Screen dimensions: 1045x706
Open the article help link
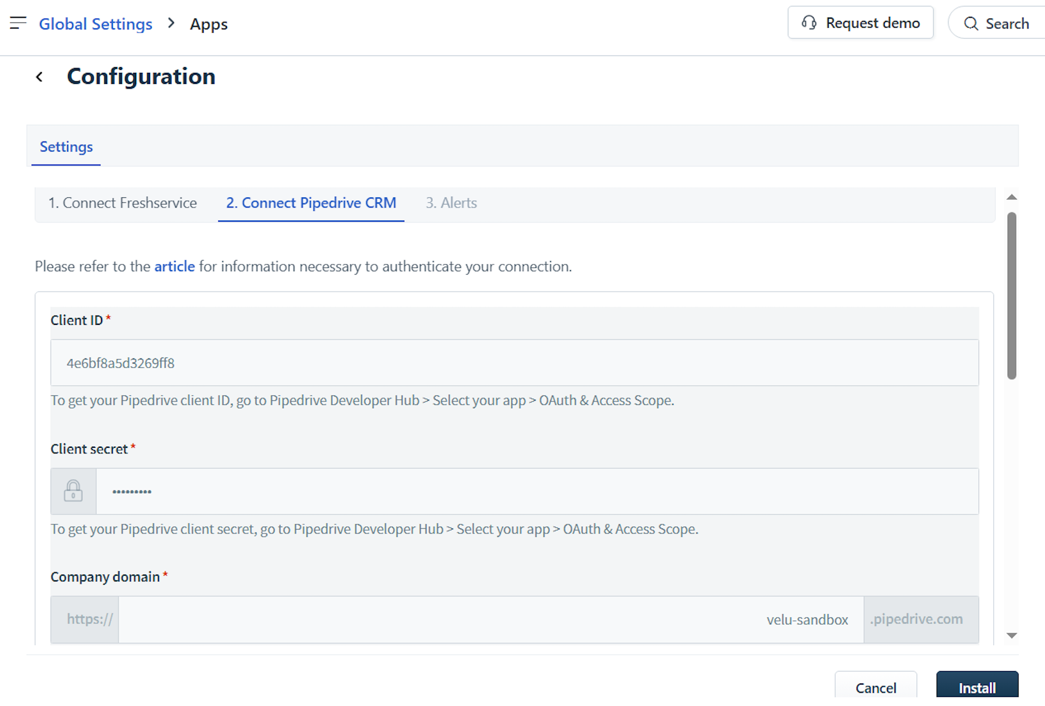point(174,266)
